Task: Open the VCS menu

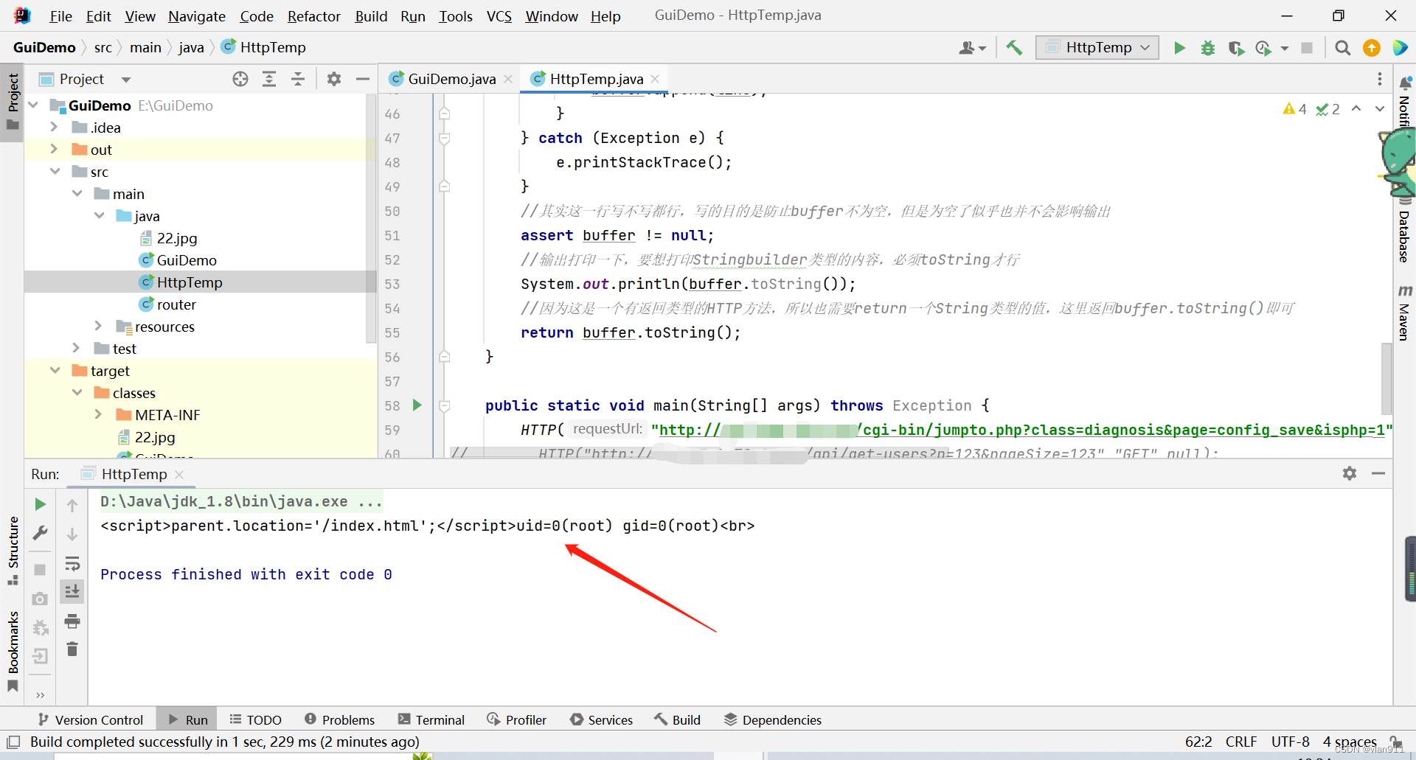Action: [499, 16]
